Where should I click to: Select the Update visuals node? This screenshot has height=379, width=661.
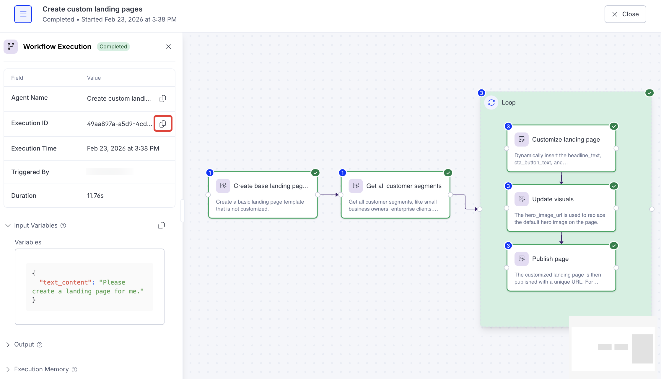point(561,208)
